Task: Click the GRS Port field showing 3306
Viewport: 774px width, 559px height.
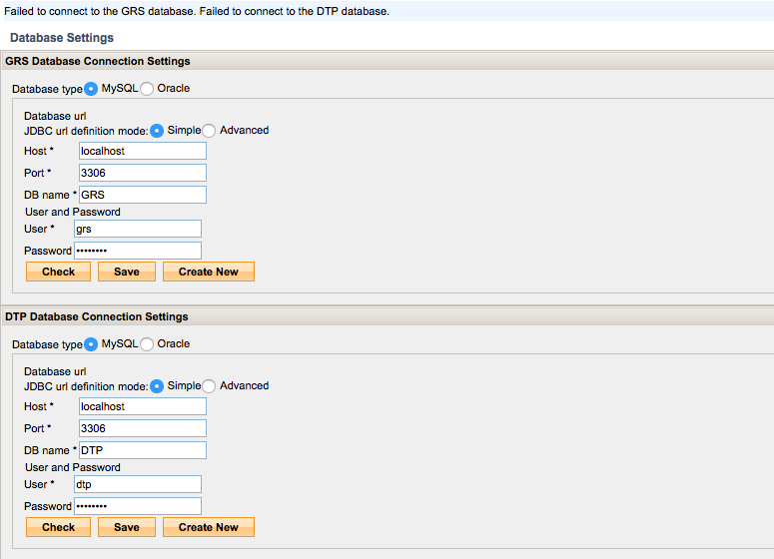Action: pos(143,173)
